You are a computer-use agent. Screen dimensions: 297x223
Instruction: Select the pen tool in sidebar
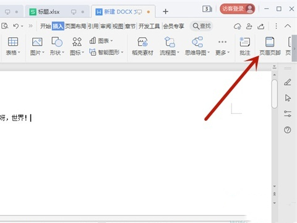288,82
